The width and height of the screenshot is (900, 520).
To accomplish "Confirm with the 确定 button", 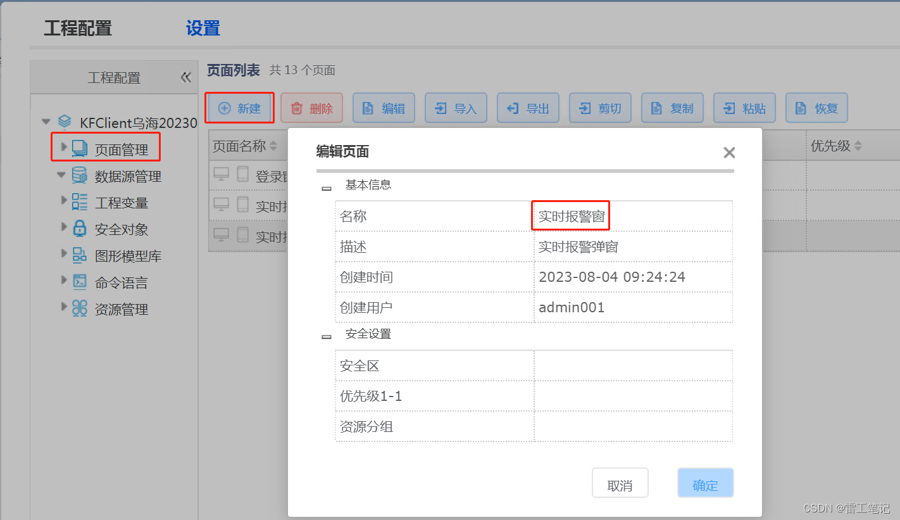I will click(705, 483).
